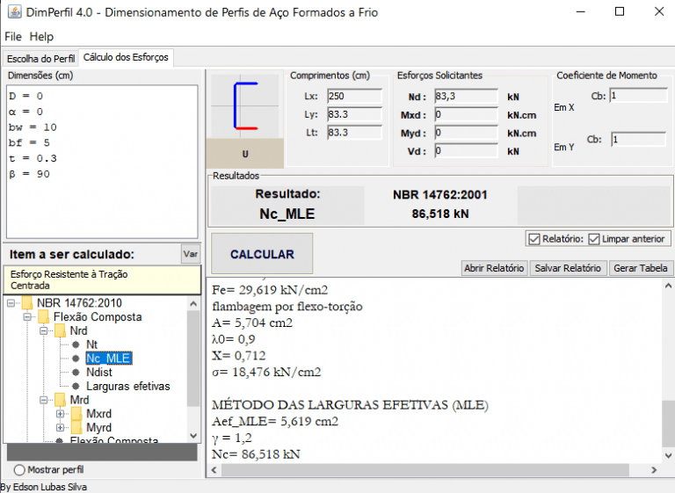
Task: Collapse the Nrd tree node
Action: pos(43,331)
